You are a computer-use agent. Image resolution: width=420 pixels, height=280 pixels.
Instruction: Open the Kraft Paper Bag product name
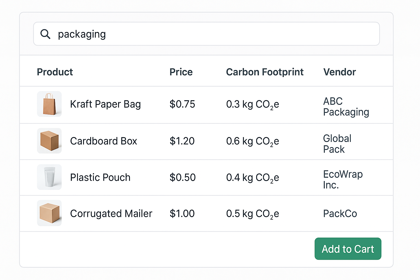(x=106, y=104)
